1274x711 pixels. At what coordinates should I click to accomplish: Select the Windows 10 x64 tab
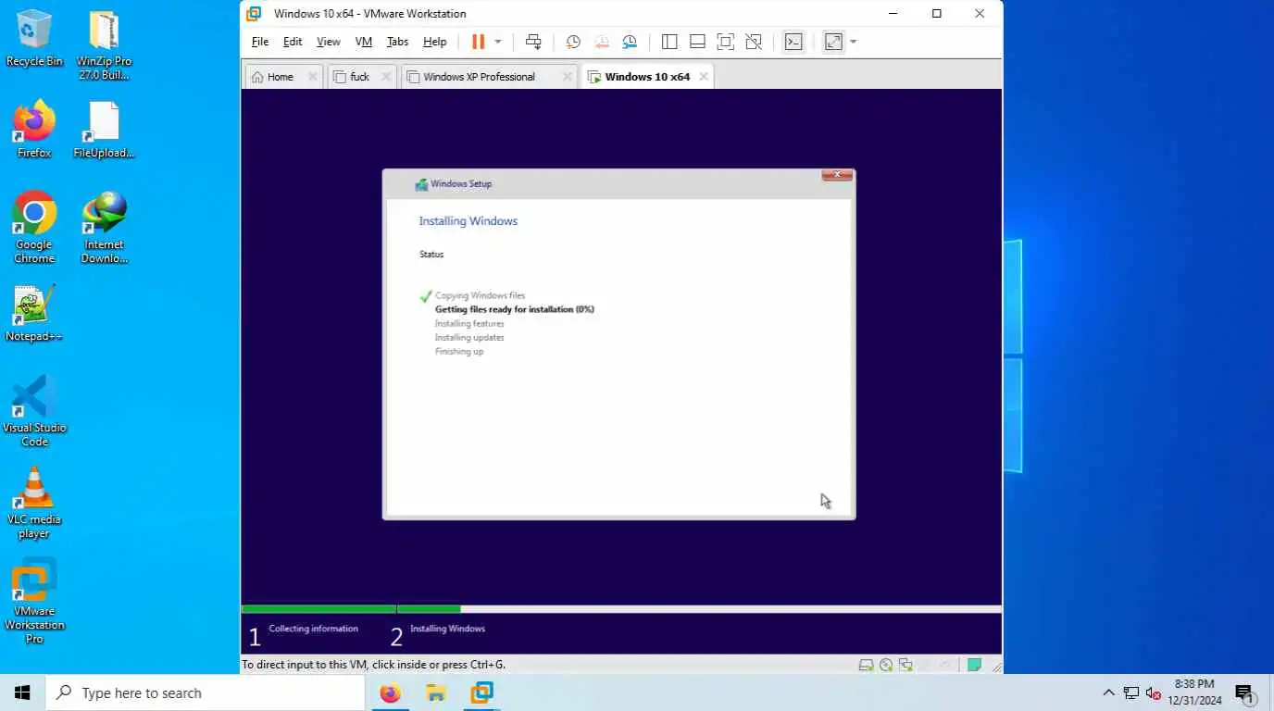647,77
